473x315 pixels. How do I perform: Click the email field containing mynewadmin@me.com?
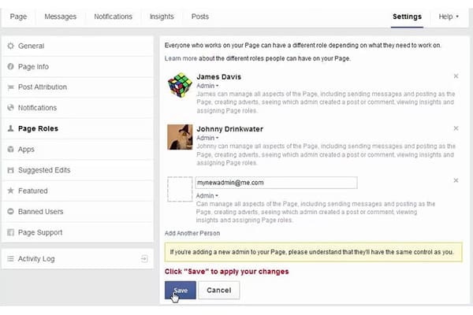point(277,183)
